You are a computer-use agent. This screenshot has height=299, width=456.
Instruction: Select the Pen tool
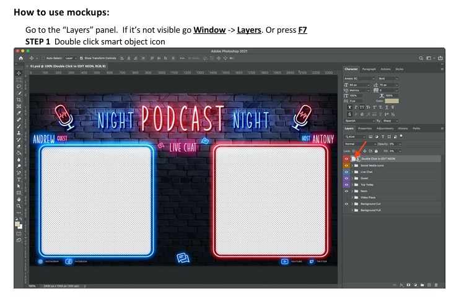click(x=19, y=173)
